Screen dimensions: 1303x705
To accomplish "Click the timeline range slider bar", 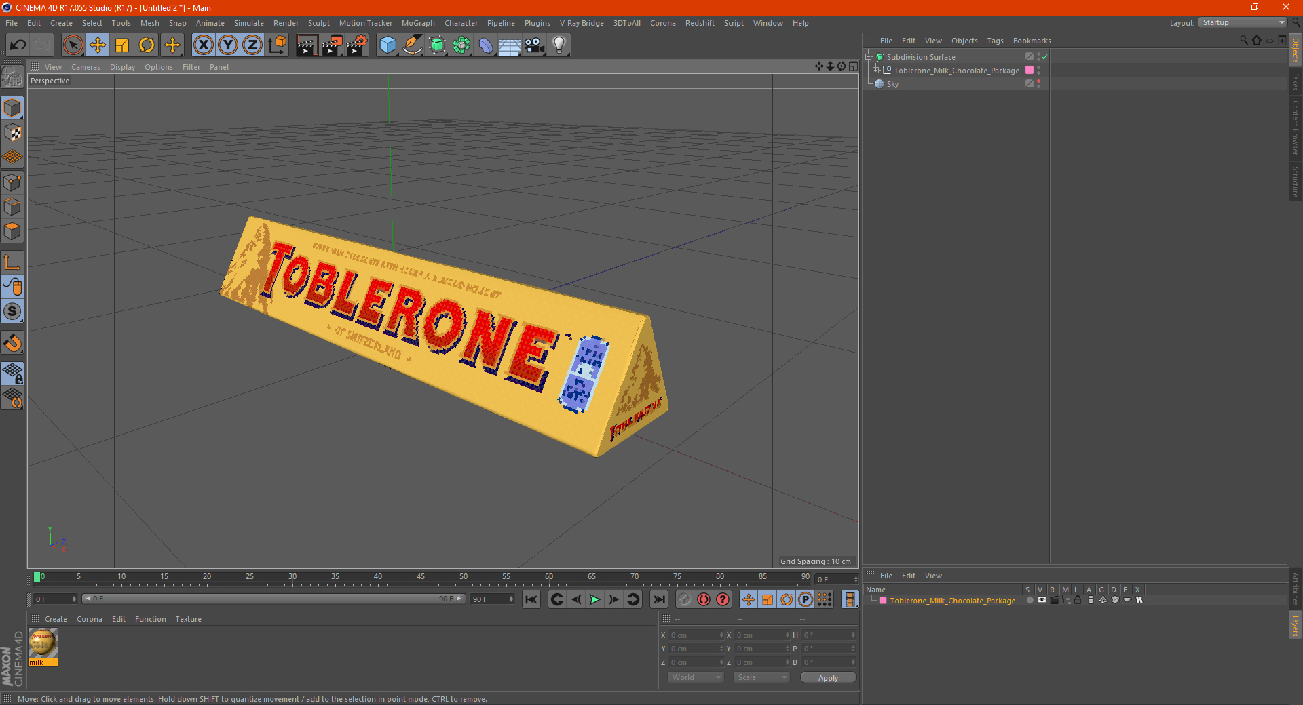I will 273,599.
